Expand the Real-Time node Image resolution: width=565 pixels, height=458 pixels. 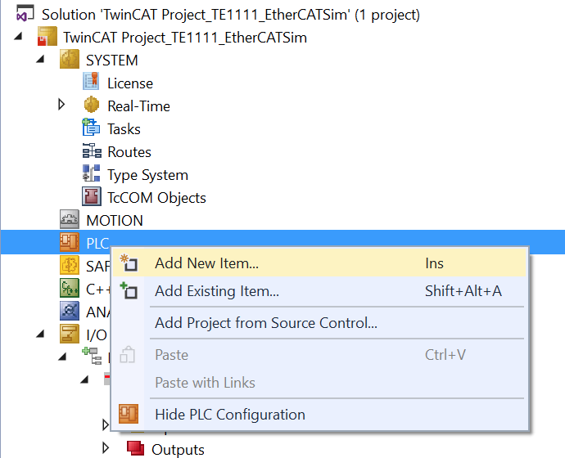61,105
